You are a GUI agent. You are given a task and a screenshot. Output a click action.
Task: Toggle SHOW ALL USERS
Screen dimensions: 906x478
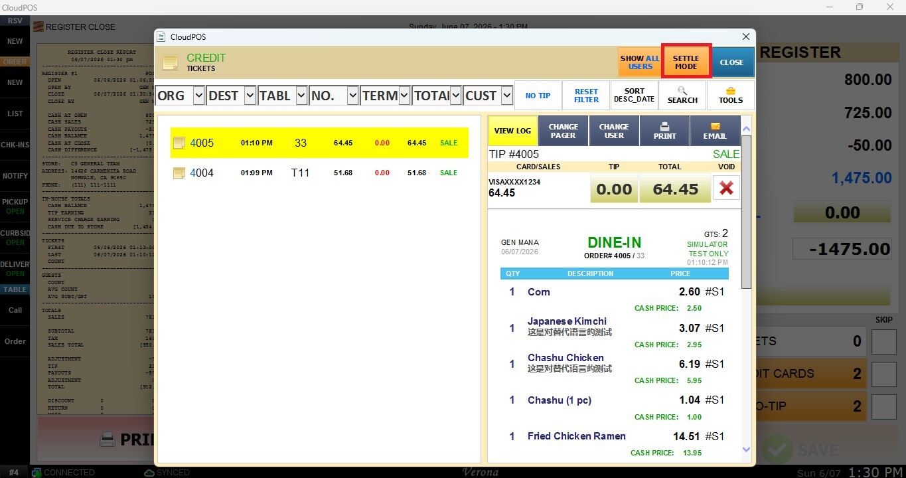tap(640, 62)
